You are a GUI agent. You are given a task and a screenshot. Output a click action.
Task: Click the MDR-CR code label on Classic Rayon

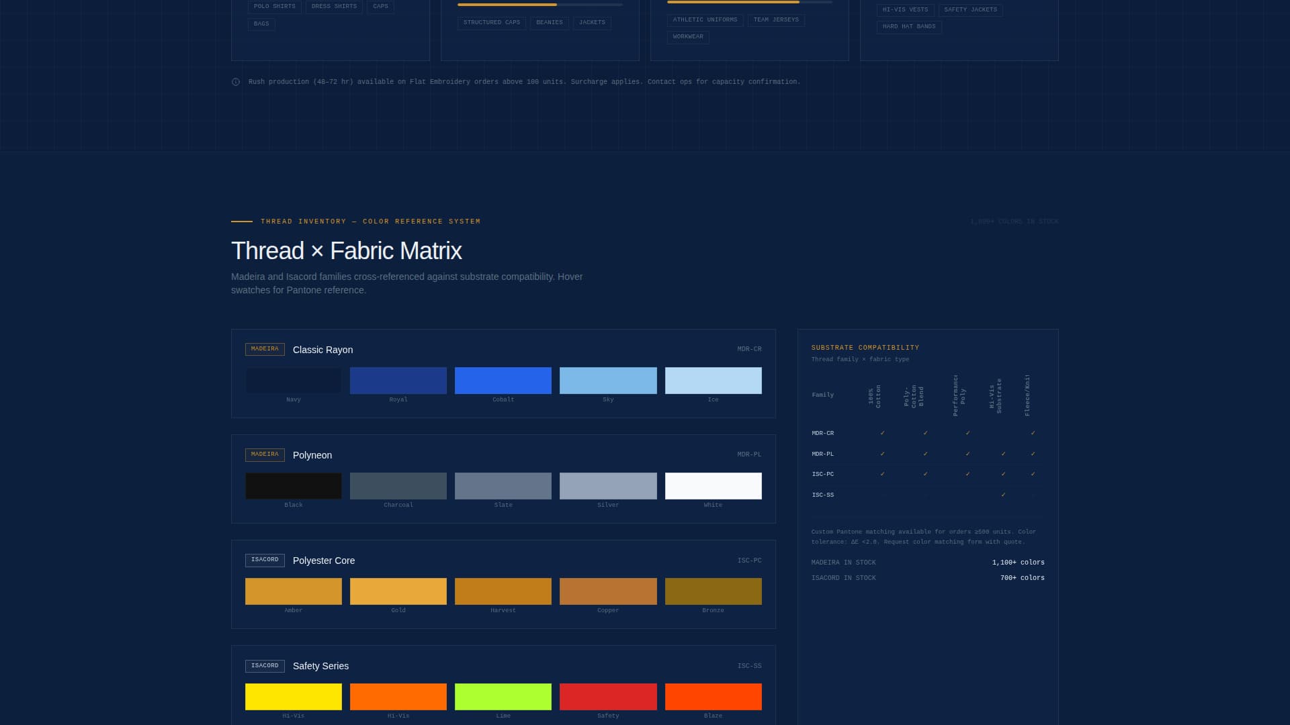750,349
